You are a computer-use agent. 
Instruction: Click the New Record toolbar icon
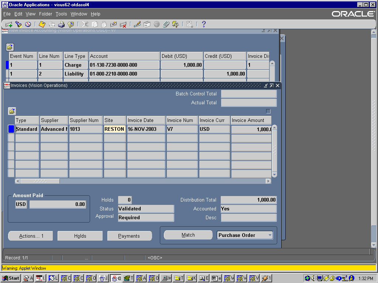(x=9, y=24)
